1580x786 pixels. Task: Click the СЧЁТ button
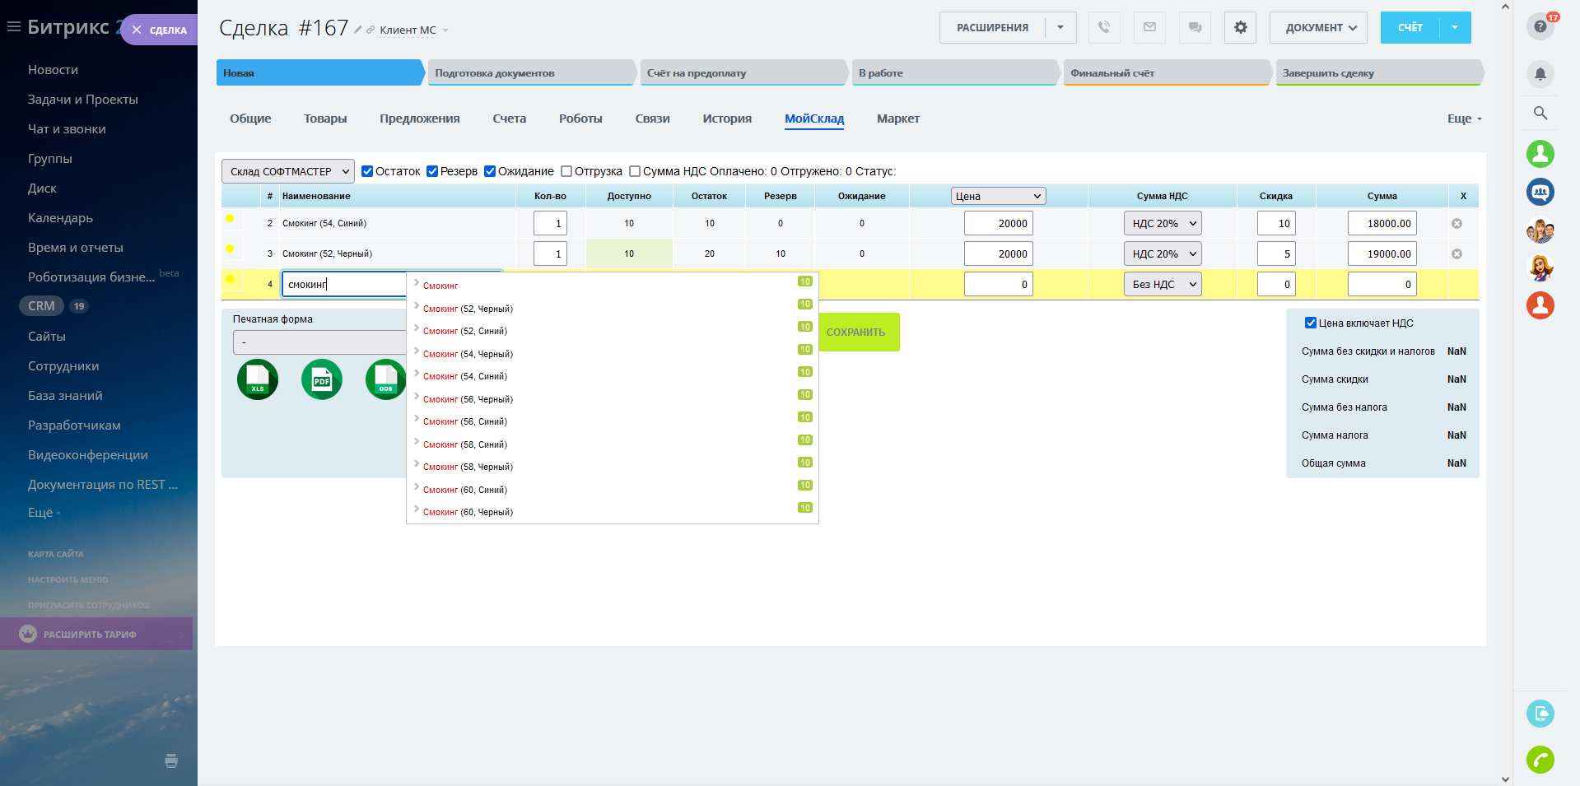(x=1410, y=27)
